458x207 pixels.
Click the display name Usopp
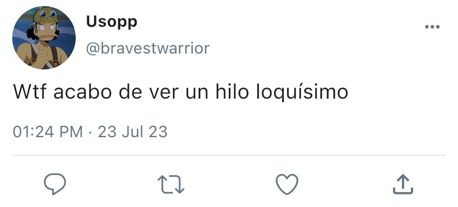point(112,22)
